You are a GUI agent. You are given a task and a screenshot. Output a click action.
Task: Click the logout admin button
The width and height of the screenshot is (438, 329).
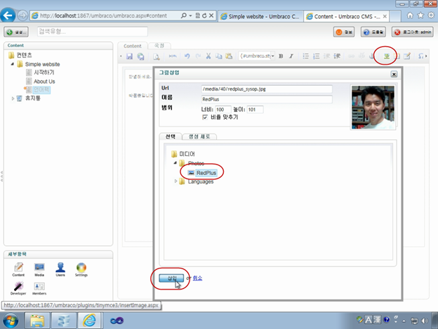413,32
